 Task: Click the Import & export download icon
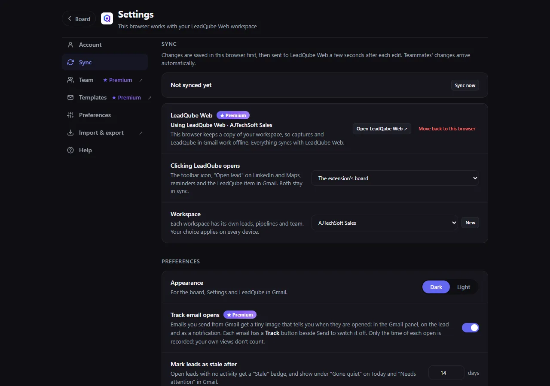pyautogui.click(x=70, y=133)
